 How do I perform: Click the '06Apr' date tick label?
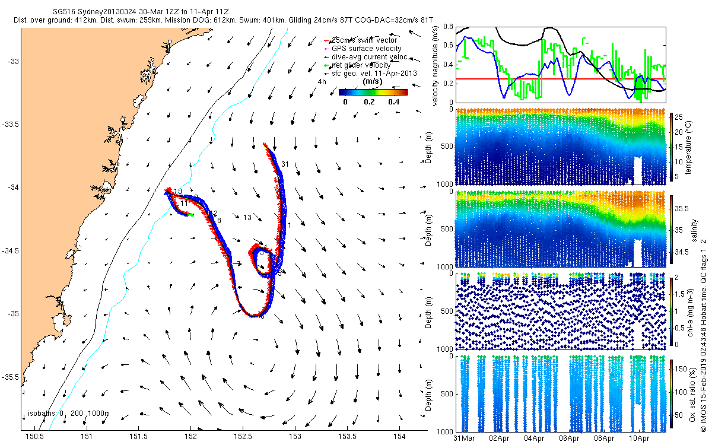click(x=569, y=438)
